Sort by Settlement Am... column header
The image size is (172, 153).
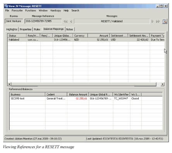[x=139, y=36]
